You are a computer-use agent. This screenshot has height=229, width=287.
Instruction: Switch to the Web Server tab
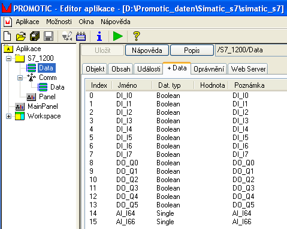click(248, 69)
